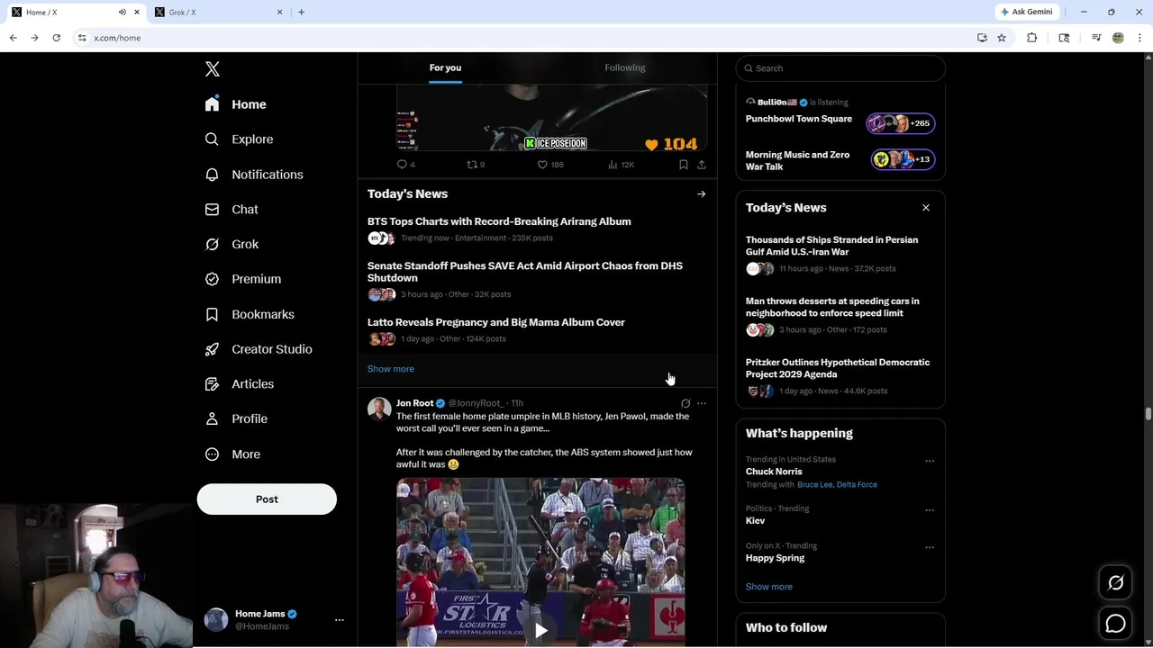Viewport: 1153px width, 648px height.
Task: Open options for Happy Spring trend
Action: (930, 547)
